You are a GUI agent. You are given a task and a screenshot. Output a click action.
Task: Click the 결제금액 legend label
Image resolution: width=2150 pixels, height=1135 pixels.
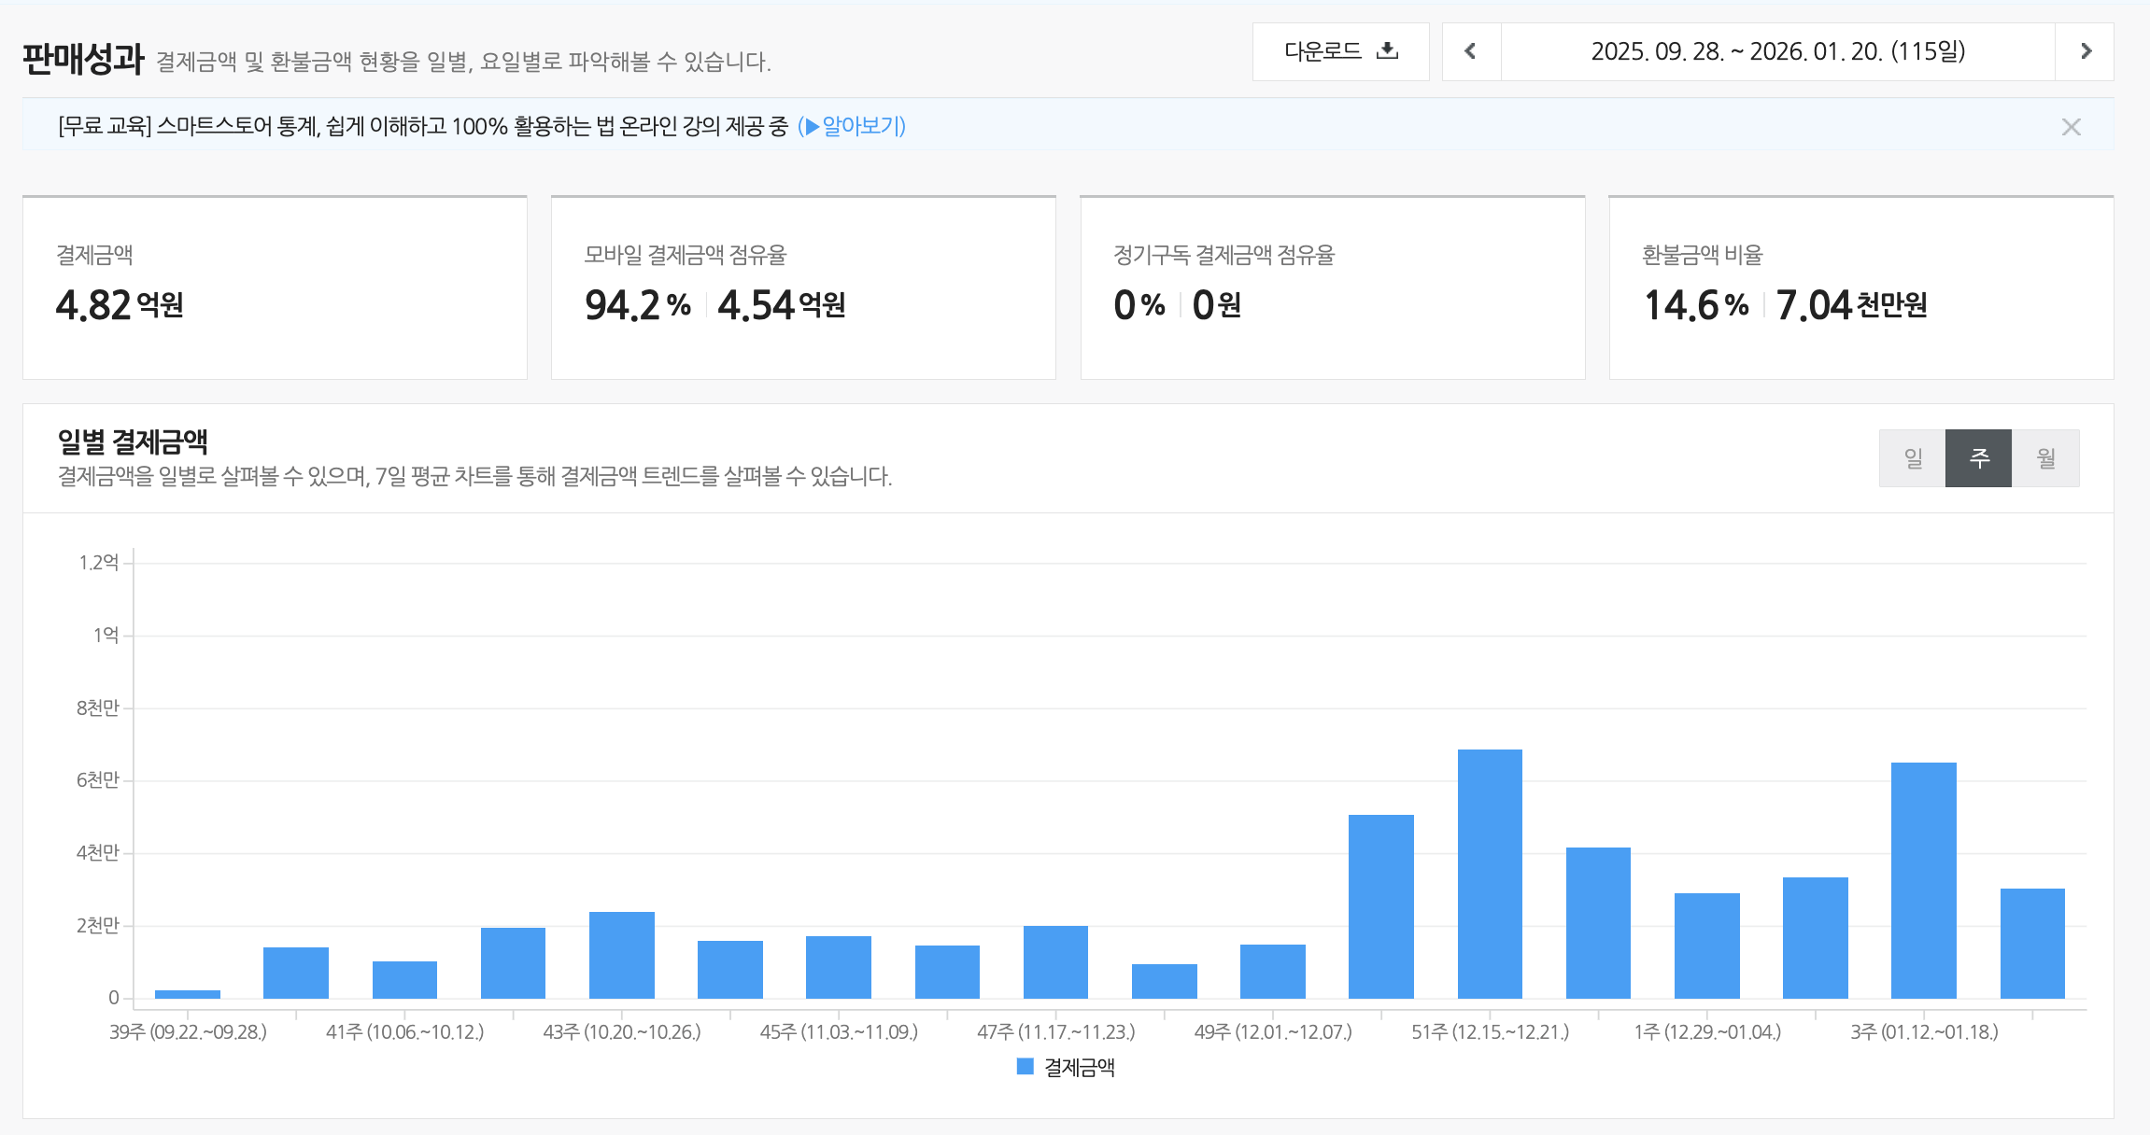[1079, 1067]
